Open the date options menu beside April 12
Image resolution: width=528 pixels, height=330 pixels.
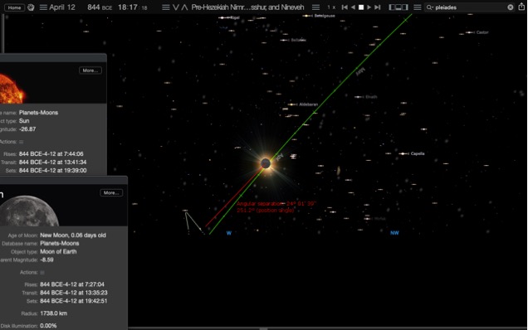[x=43, y=7]
